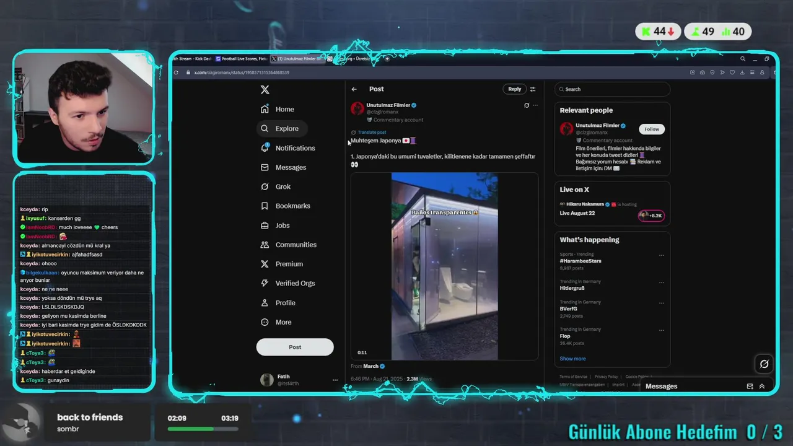This screenshot has width=793, height=446.
Task: Click kceyda's message haberdar et geldiginde
Action: pyautogui.click(x=58, y=372)
